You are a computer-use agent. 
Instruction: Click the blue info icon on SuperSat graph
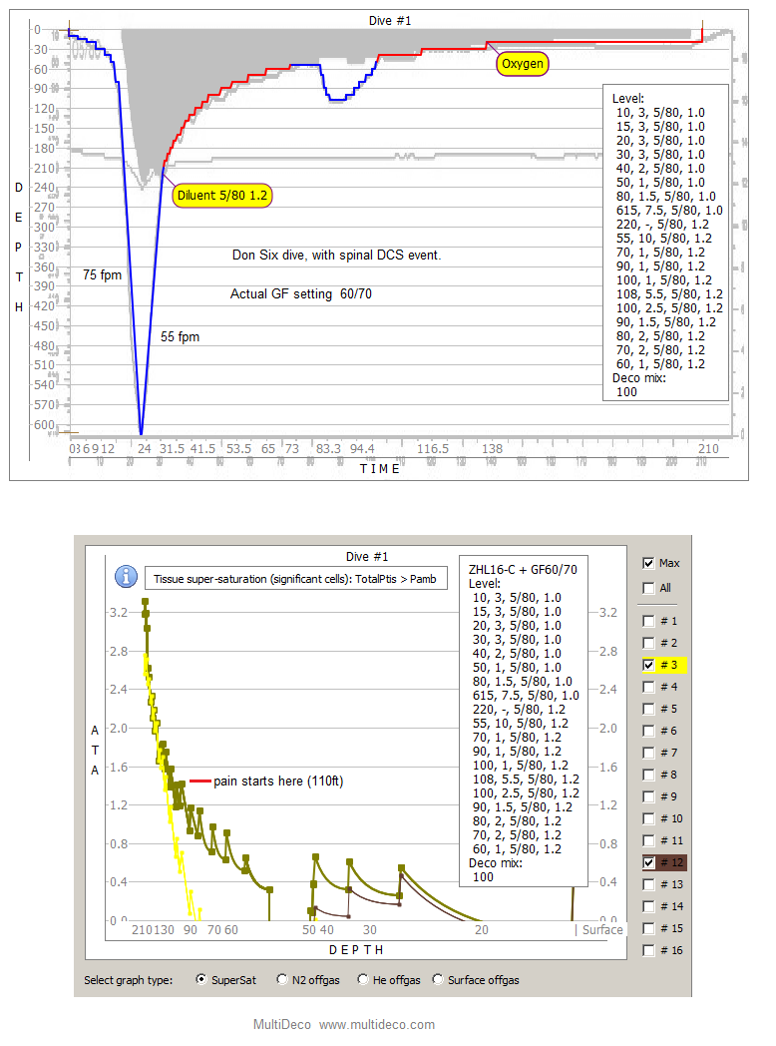[126, 576]
